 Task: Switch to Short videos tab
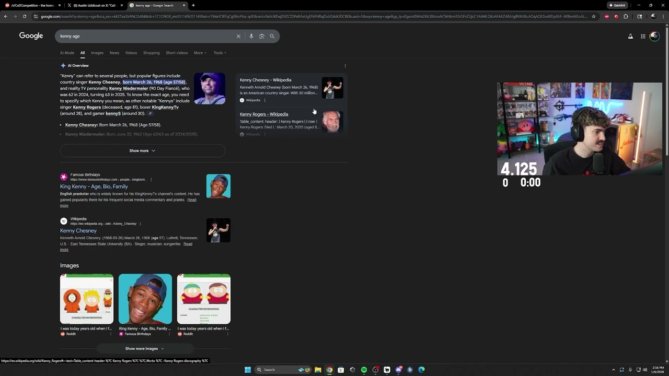177,53
